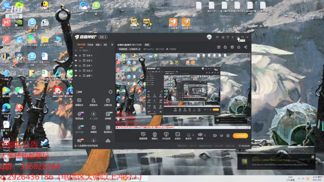
Task: Click the 修改 button next to room title
Action: coord(147,45)
